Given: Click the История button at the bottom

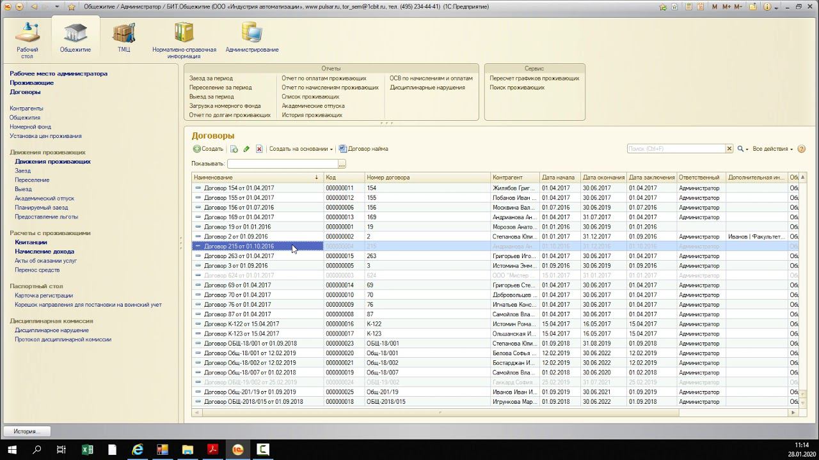Looking at the screenshot, I should (27, 431).
